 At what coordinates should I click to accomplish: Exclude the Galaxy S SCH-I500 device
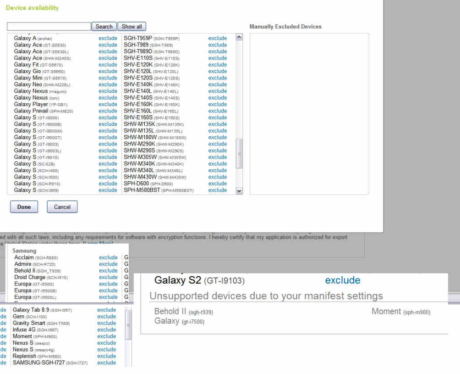(108, 177)
